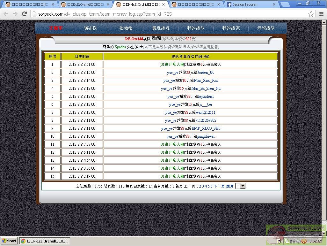Click the Windows Start button
The image size is (327, 246).
9,241
